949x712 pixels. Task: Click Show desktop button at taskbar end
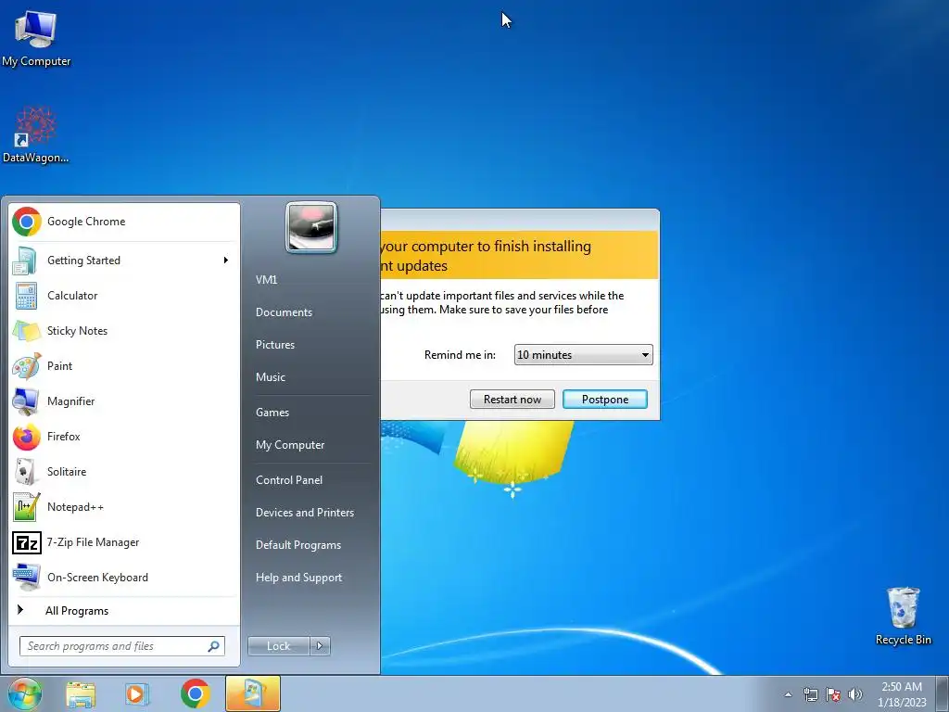942,693
